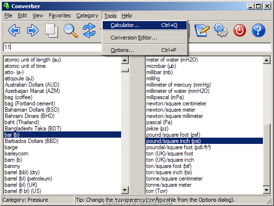274x206 pixels.
Task: Select Bahraini Dinars (BHD)
Action: (29, 116)
